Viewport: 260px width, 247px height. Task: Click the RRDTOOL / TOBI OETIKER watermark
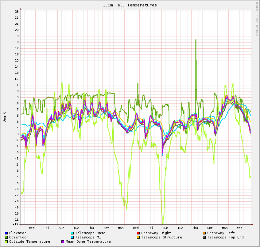tap(257, 19)
